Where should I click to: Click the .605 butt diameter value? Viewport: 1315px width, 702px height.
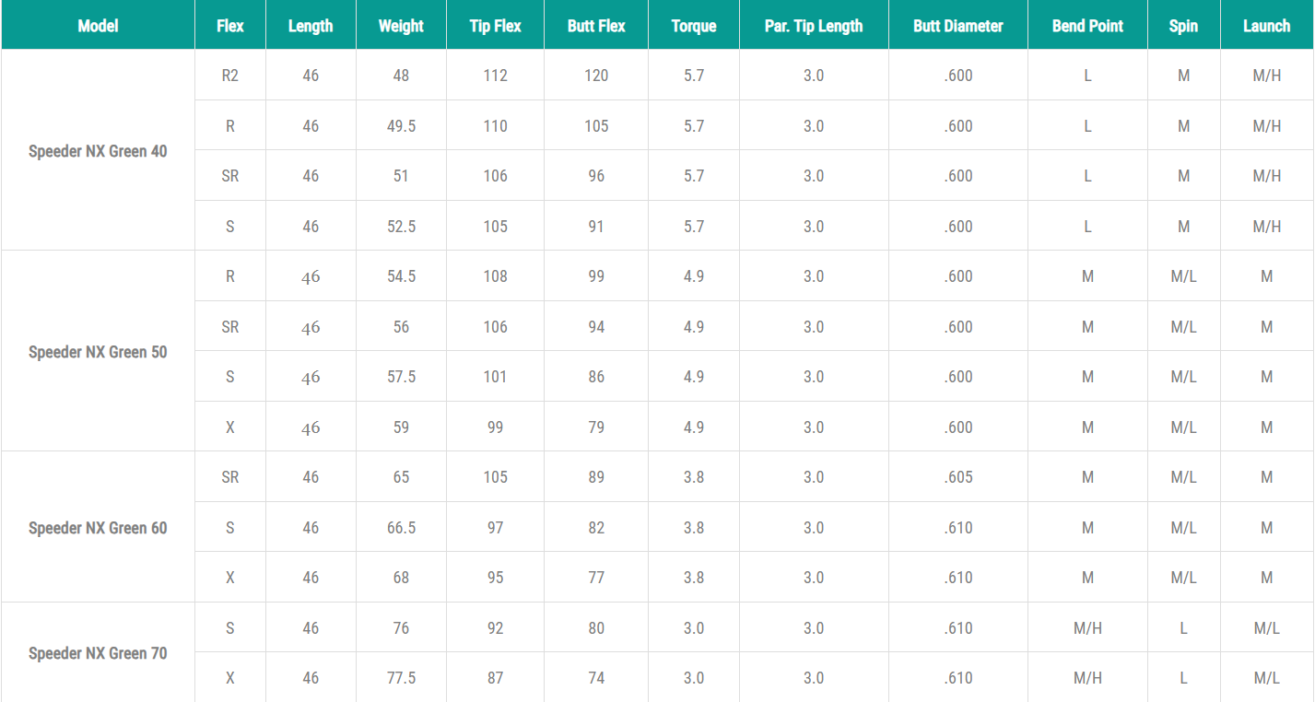point(957,477)
